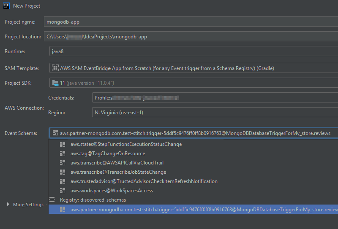
Task: Click the 'Registry: discovered-schemas' header row
Action: (x=193, y=200)
